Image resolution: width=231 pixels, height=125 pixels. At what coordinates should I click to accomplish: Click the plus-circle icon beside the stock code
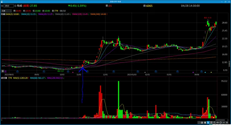2,6
